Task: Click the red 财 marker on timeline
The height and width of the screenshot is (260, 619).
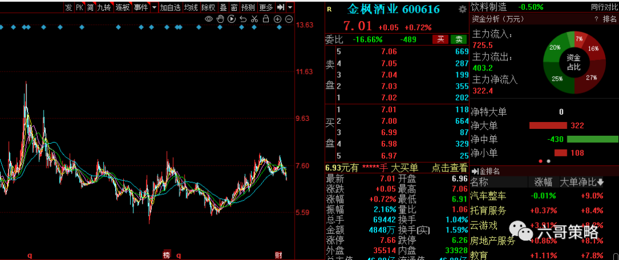Action: [279, 255]
